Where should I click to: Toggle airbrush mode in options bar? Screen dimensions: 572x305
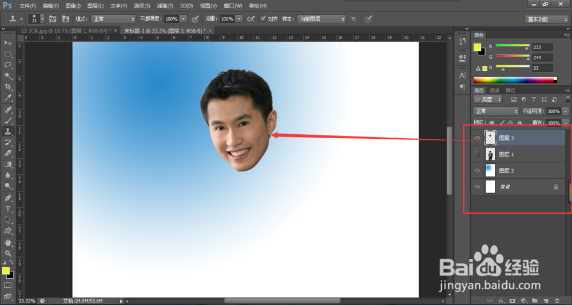tap(251, 19)
